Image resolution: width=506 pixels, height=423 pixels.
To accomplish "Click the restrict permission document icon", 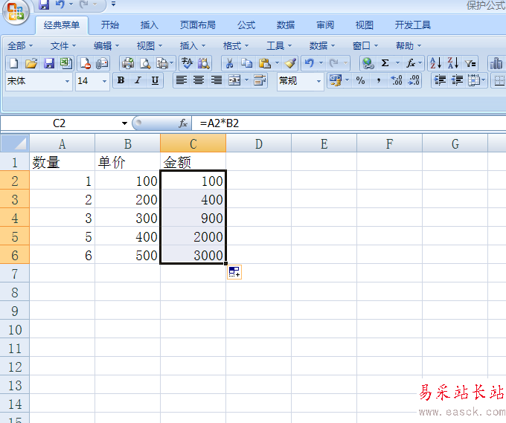I will pos(85,63).
